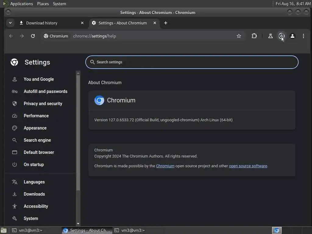Image resolution: width=312 pixels, height=234 pixels.
Task: Click the clock showing Fri Aug 16
Action: point(293,4)
